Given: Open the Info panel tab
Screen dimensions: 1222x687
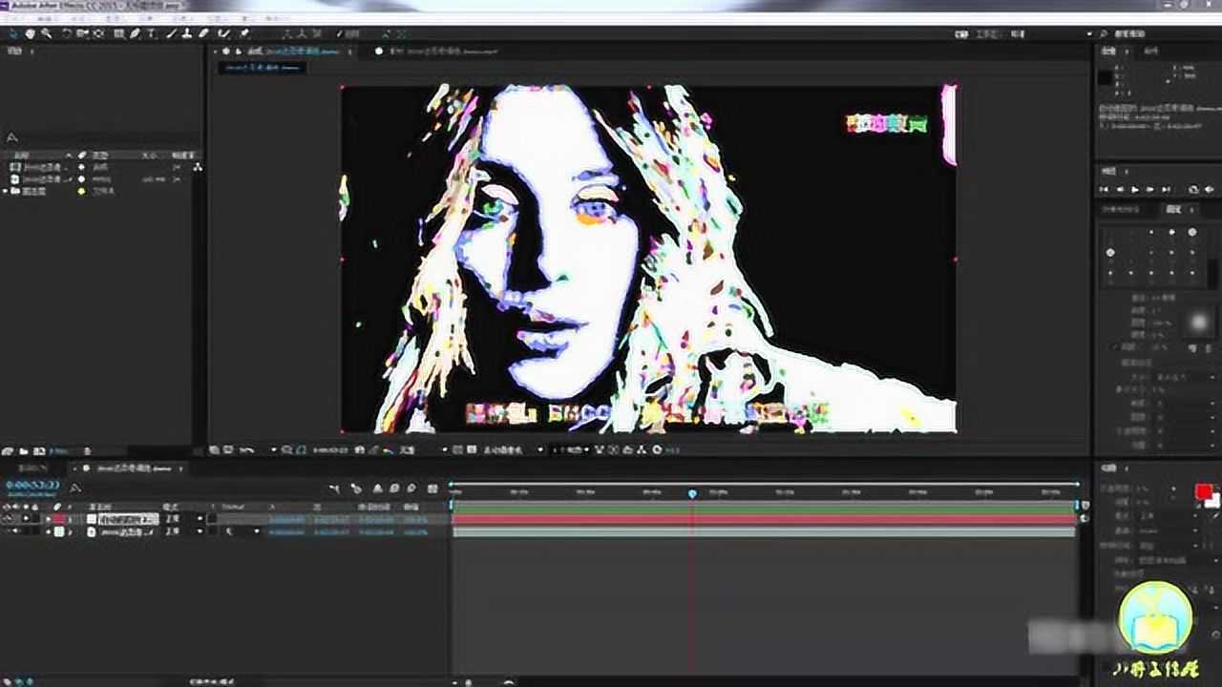Looking at the screenshot, I should (x=1109, y=51).
